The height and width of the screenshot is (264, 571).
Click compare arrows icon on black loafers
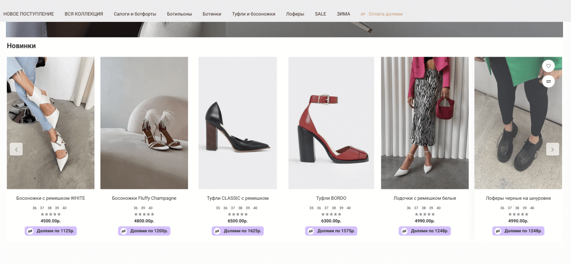click(548, 81)
